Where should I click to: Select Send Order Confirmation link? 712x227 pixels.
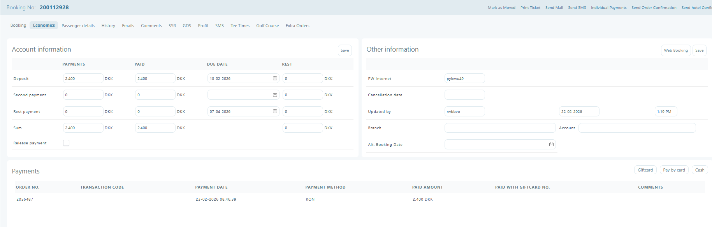(654, 8)
